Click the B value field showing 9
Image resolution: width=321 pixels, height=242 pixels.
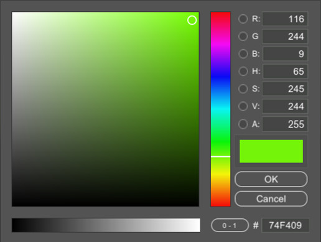pyautogui.click(x=285, y=54)
